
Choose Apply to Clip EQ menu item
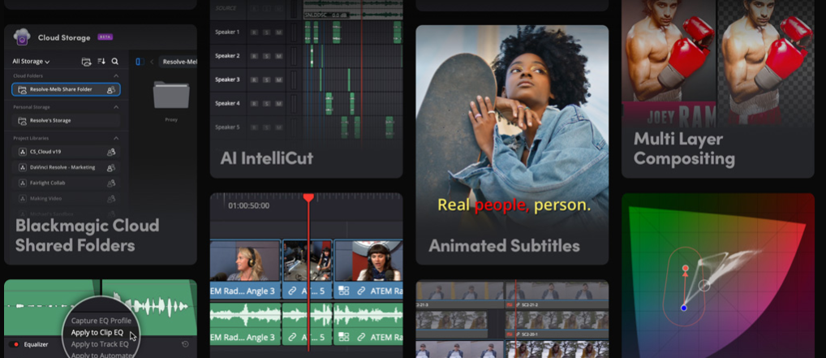(97, 333)
